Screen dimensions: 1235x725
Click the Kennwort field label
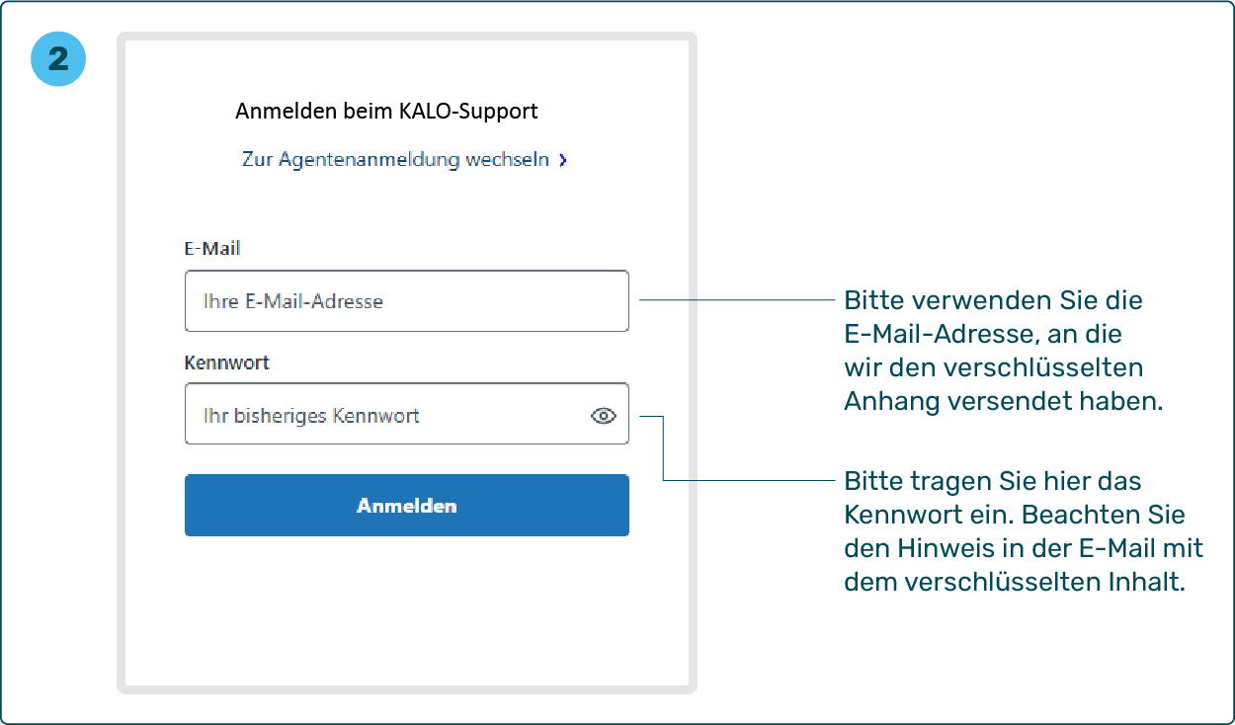click(227, 362)
